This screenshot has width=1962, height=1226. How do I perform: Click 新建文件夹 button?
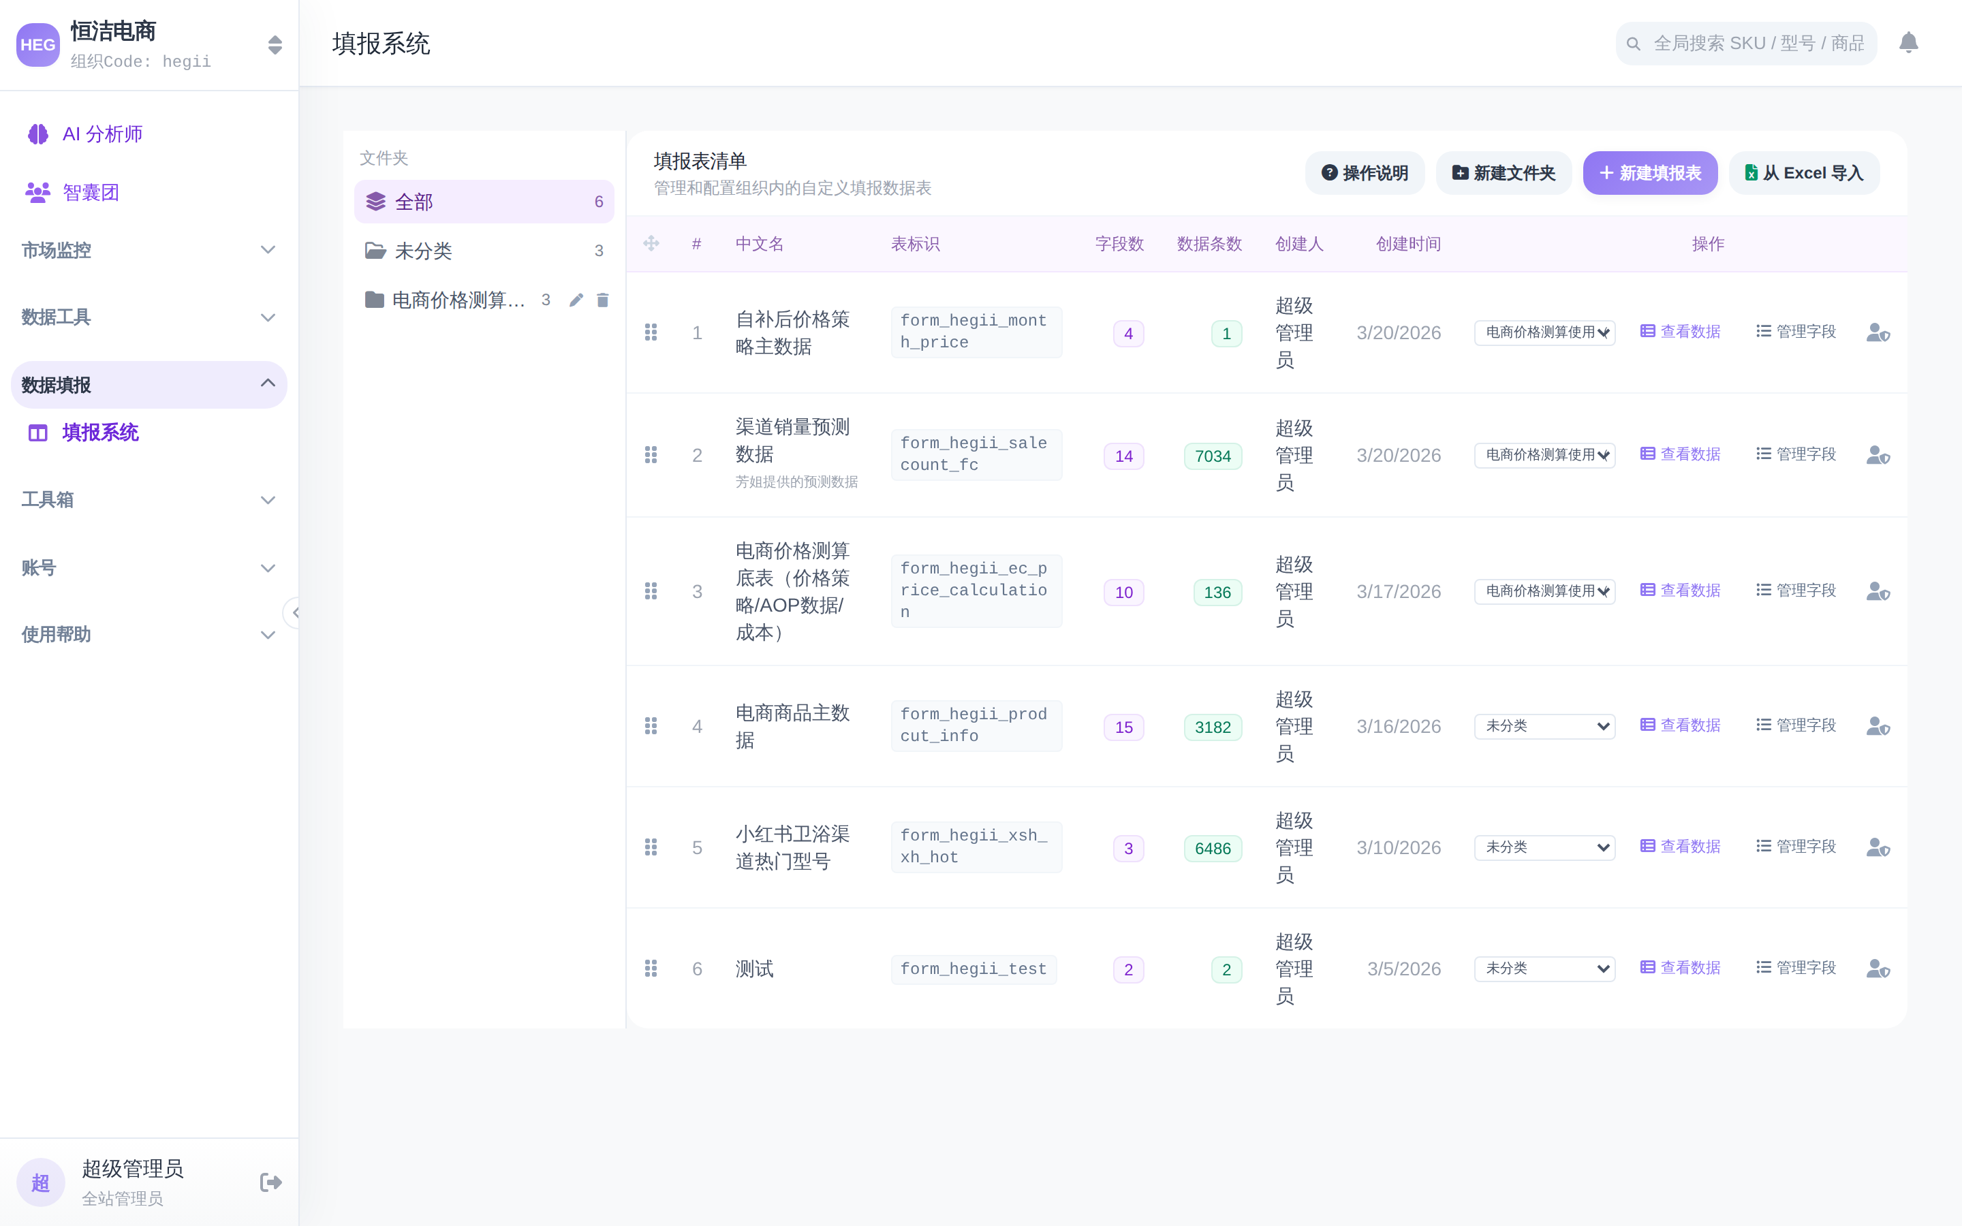(1503, 173)
